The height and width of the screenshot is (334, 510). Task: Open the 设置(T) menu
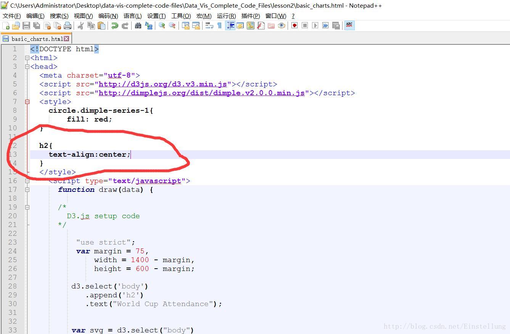click(156, 16)
